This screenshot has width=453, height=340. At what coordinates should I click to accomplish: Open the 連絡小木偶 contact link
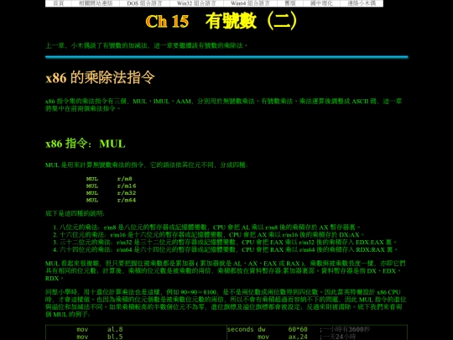362,3
